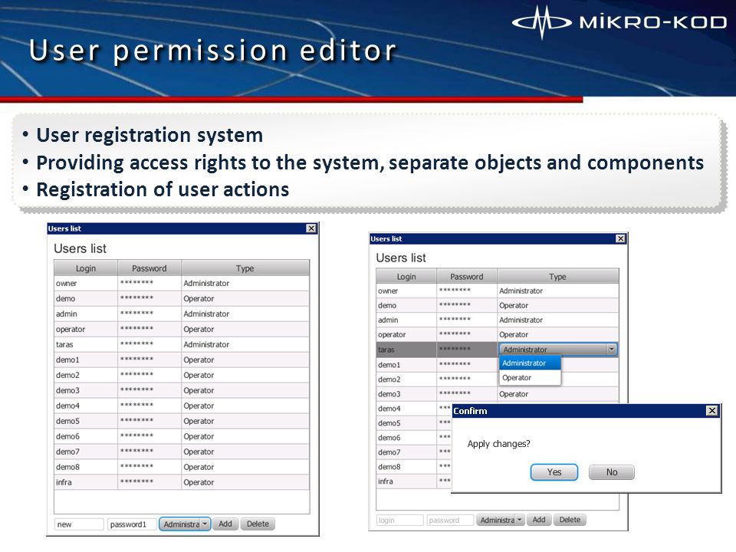Select 'demo1' login in left Users list
The height and width of the screenshot is (552, 736).
pos(67,360)
